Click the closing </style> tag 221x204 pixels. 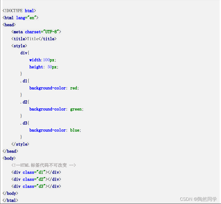(x=20, y=144)
